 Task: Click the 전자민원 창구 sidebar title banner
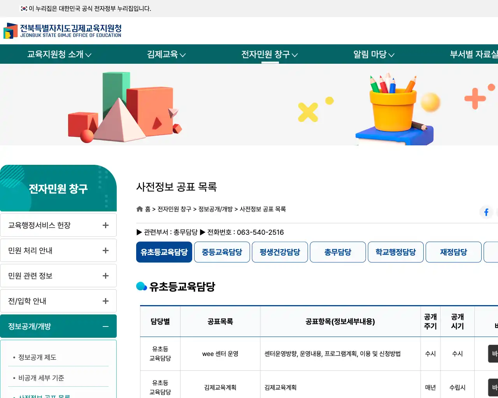58,188
